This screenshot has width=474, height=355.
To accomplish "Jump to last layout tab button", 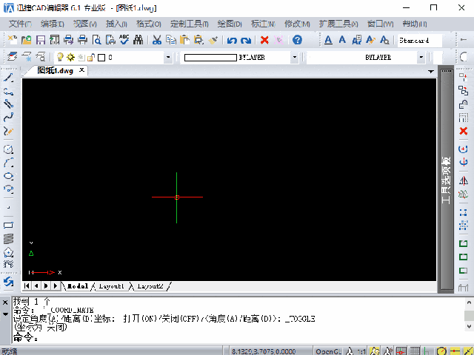I will click(56, 285).
